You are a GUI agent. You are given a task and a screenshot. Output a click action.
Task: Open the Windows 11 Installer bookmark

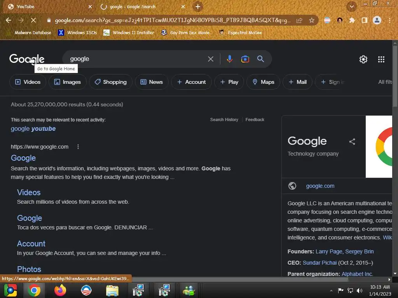129,33
